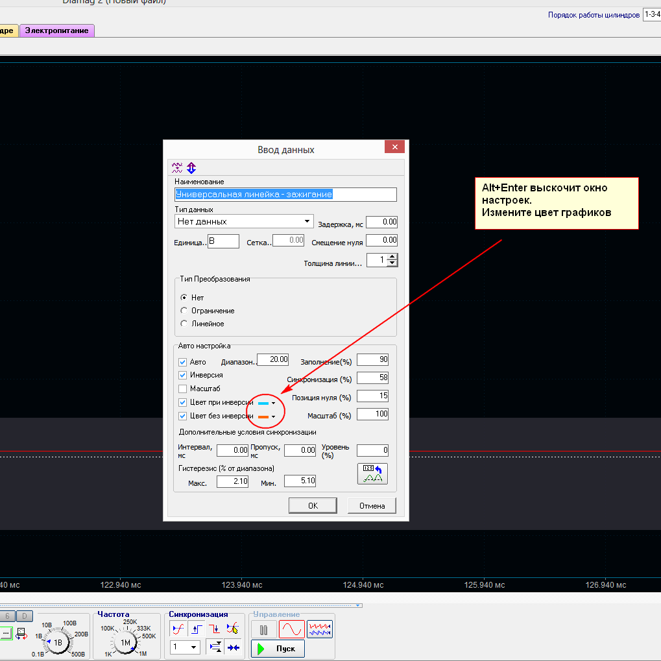
Task: Select first sync mode icon with blue arrow
Action: 178,629
